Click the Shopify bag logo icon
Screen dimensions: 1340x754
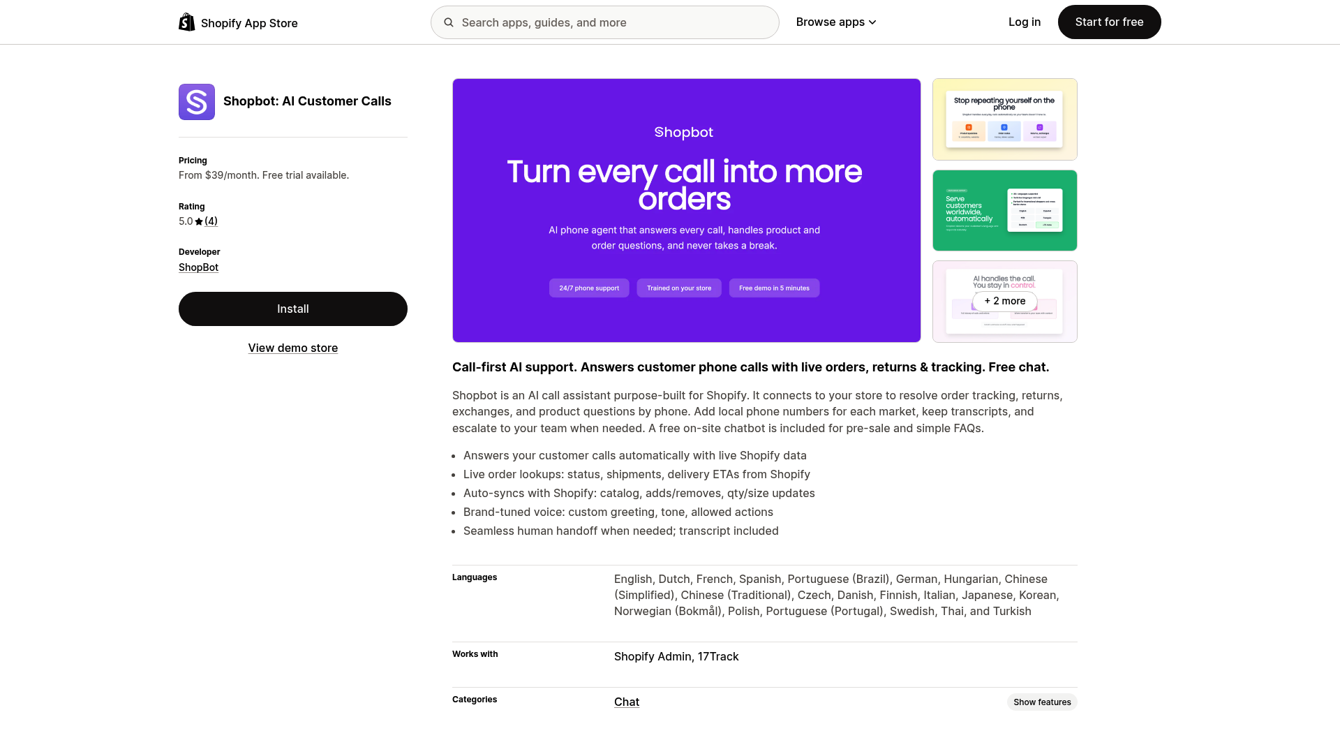click(x=186, y=22)
